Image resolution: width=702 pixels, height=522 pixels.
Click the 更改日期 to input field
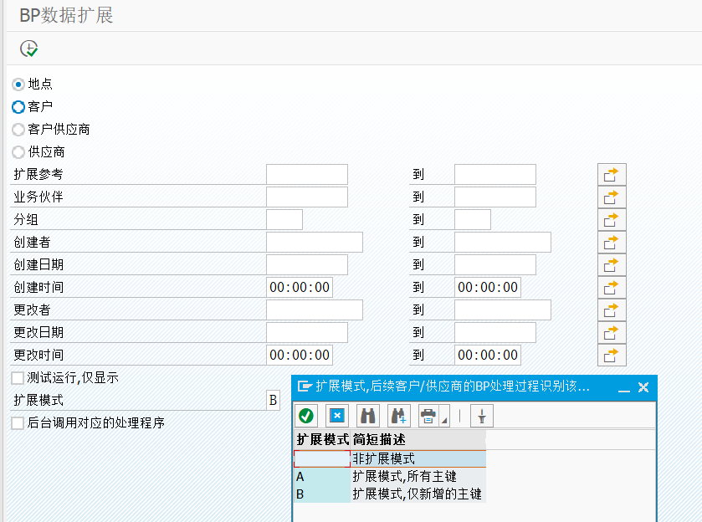(495, 333)
